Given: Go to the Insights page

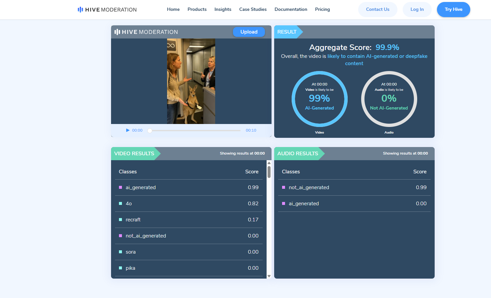Looking at the screenshot, I should tap(223, 10).
